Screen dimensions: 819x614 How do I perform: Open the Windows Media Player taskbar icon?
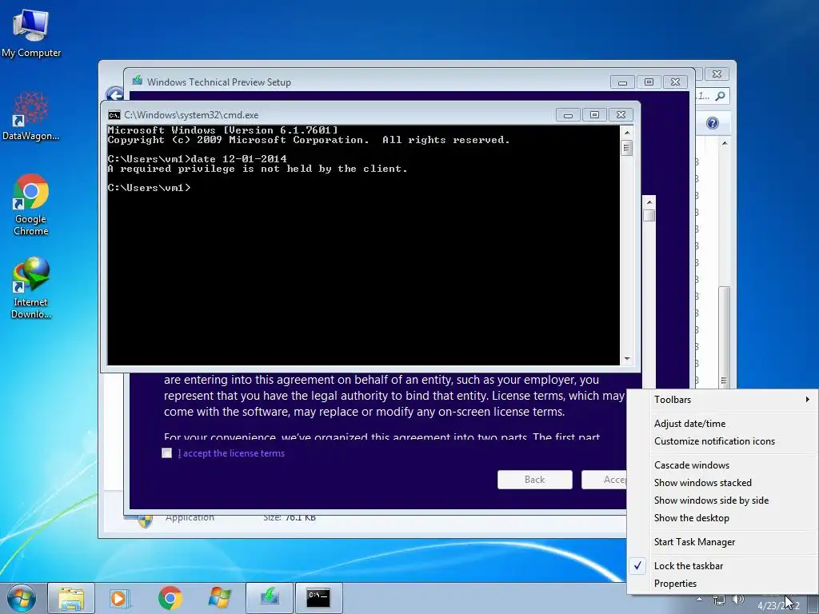[120, 598]
